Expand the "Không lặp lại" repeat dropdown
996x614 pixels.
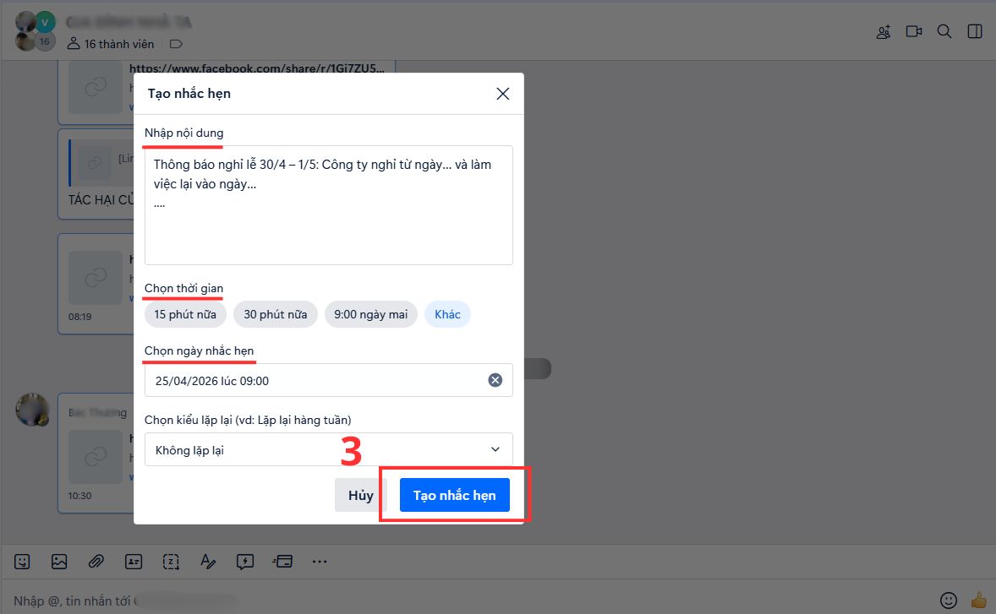click(x=328, y=450)
